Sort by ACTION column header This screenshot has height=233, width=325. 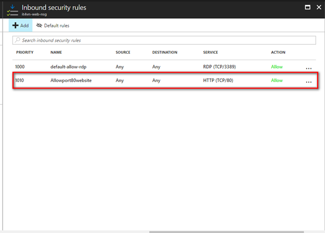[x=278, y=53]
